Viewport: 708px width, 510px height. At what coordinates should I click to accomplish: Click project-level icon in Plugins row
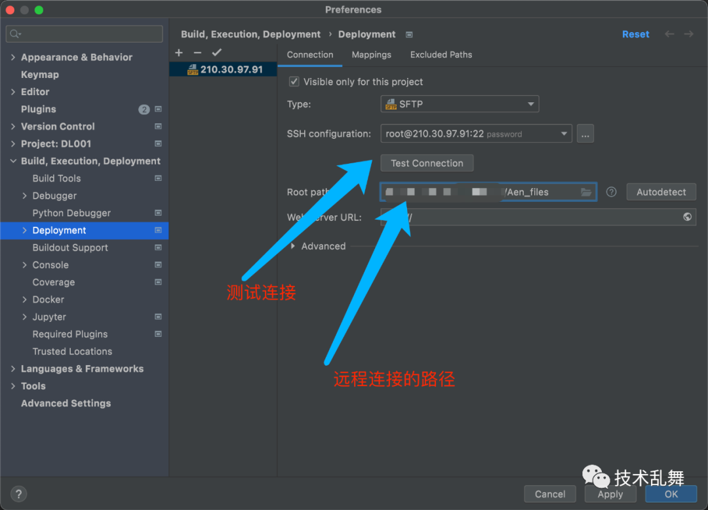[x=158, y=109]
